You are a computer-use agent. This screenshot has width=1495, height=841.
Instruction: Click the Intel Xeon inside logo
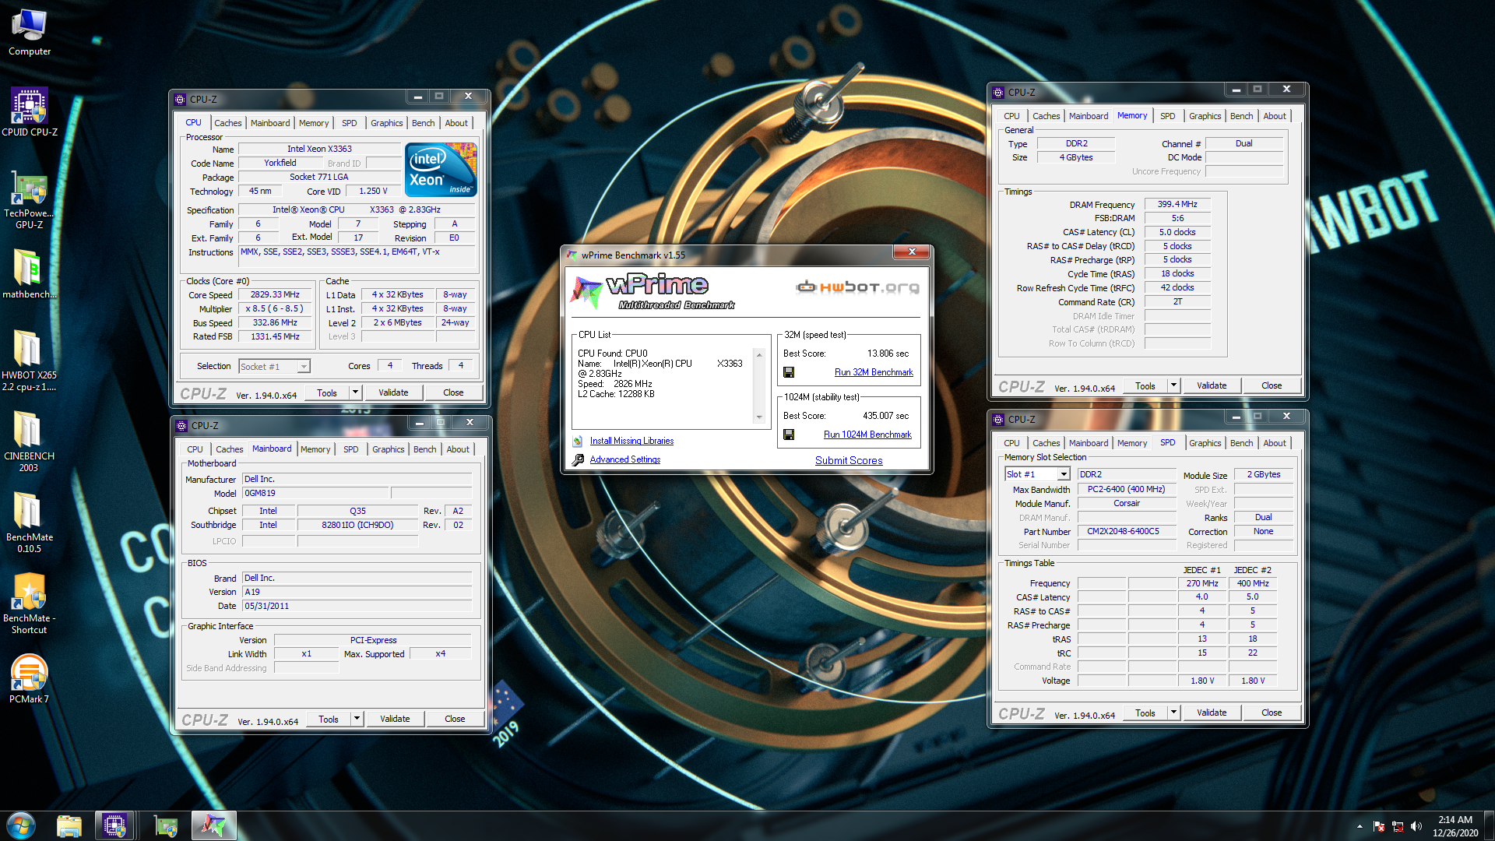(441, 170)
